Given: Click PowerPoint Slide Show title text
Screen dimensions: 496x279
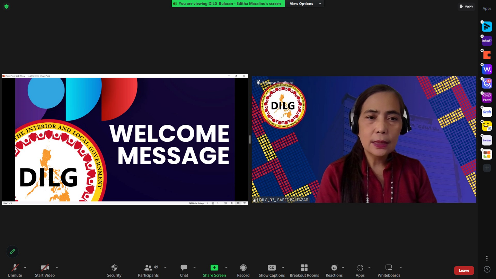Looking at the screenshot, I should click(28, 76).
